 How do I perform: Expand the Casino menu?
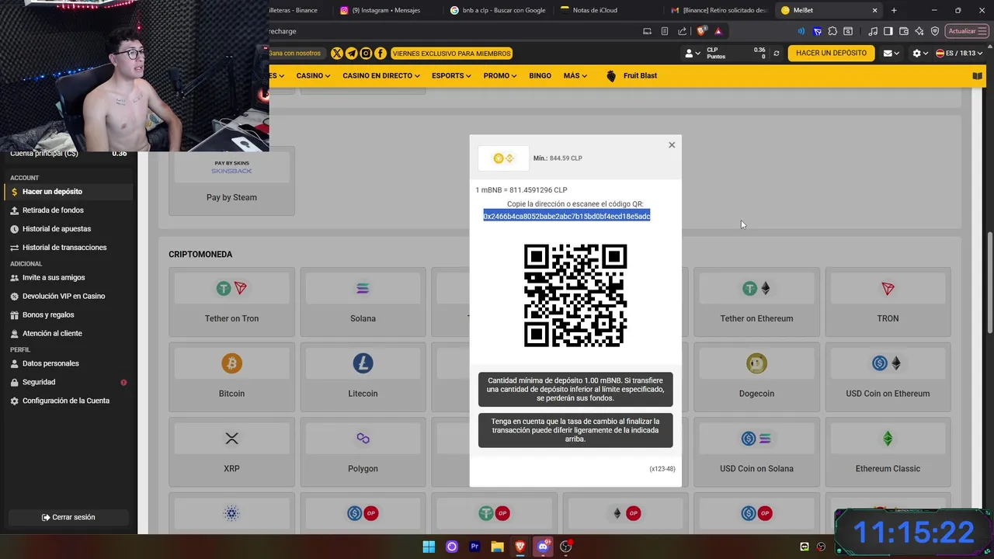[313, 75]
